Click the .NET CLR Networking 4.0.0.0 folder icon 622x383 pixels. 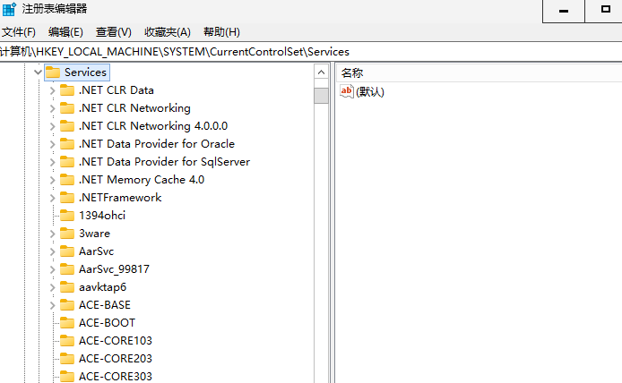(x=67, y=126)
